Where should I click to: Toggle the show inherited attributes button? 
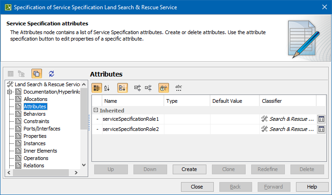tap(163, 88)
